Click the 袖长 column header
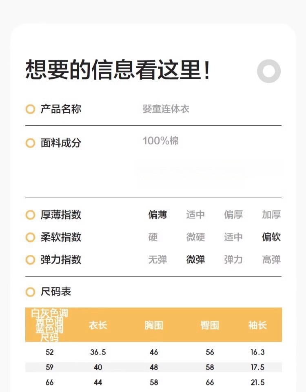Image resolution: width=306 pixels, height=392 pixels. point(257,325)
